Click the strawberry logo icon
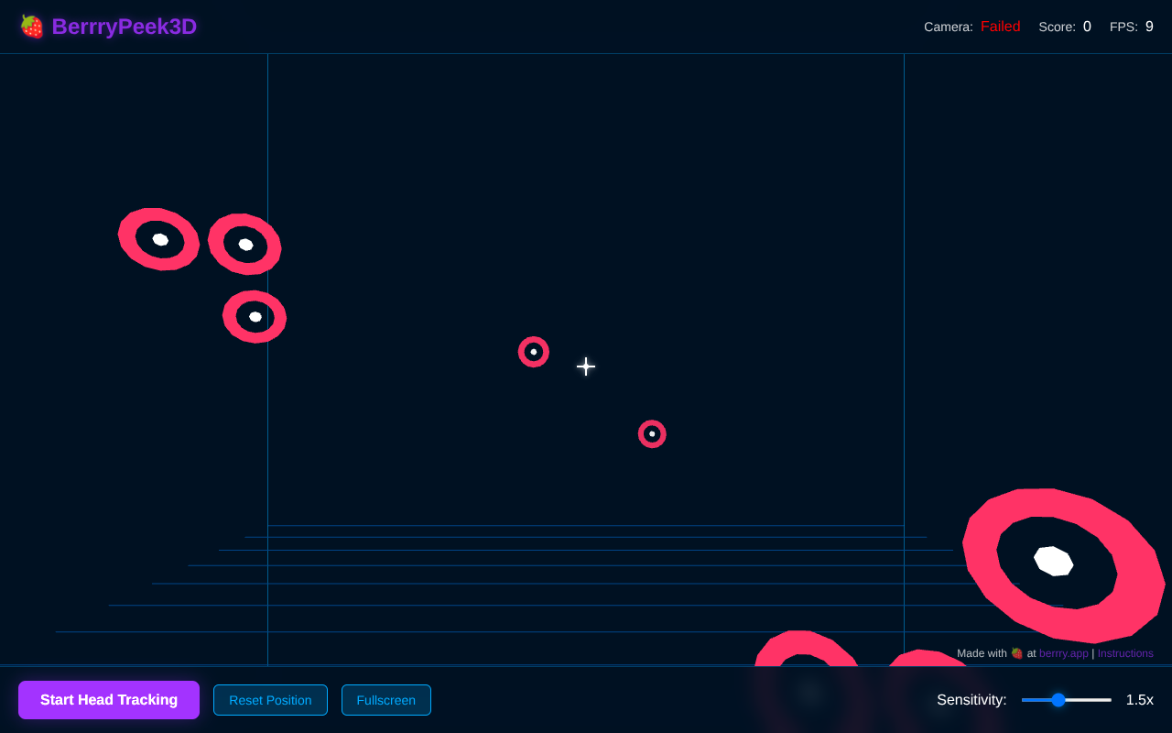This screenshot has height=733, width=1172. (x=30, y=26)
